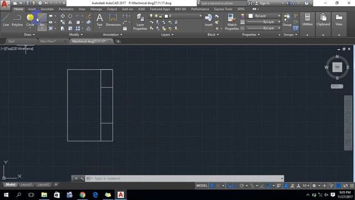Click the Plot printer icon in quick access
355x200 pixels.
40,3
